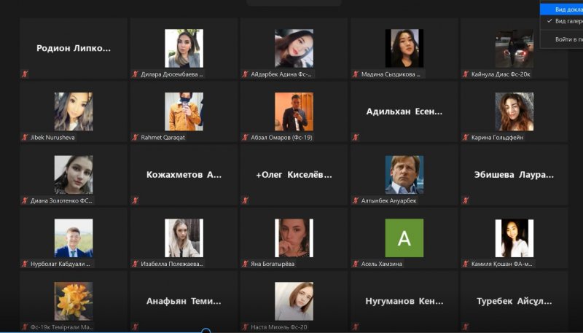583x333 pixels.
Task: Click muted mic icon beside Карина Гольдфейн
Action: tap(466, 137)
